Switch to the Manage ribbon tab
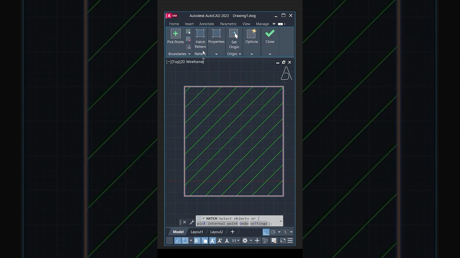Screen dimensions: 460x258 pos(262,24)
